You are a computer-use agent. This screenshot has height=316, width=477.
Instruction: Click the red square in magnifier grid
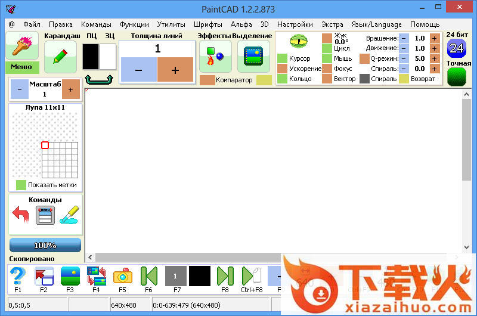[x=45, y=145]
